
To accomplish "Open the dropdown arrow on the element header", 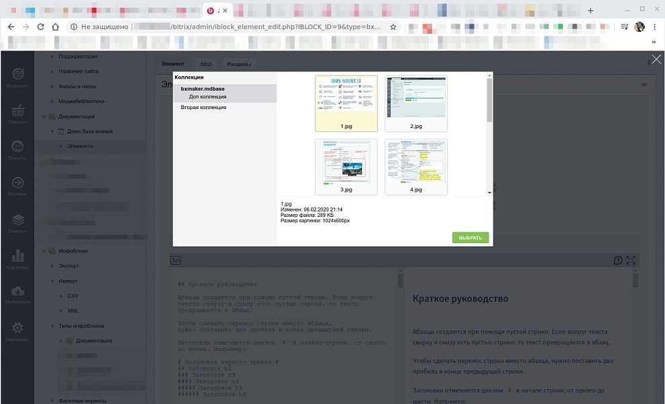I will (644, 84).
